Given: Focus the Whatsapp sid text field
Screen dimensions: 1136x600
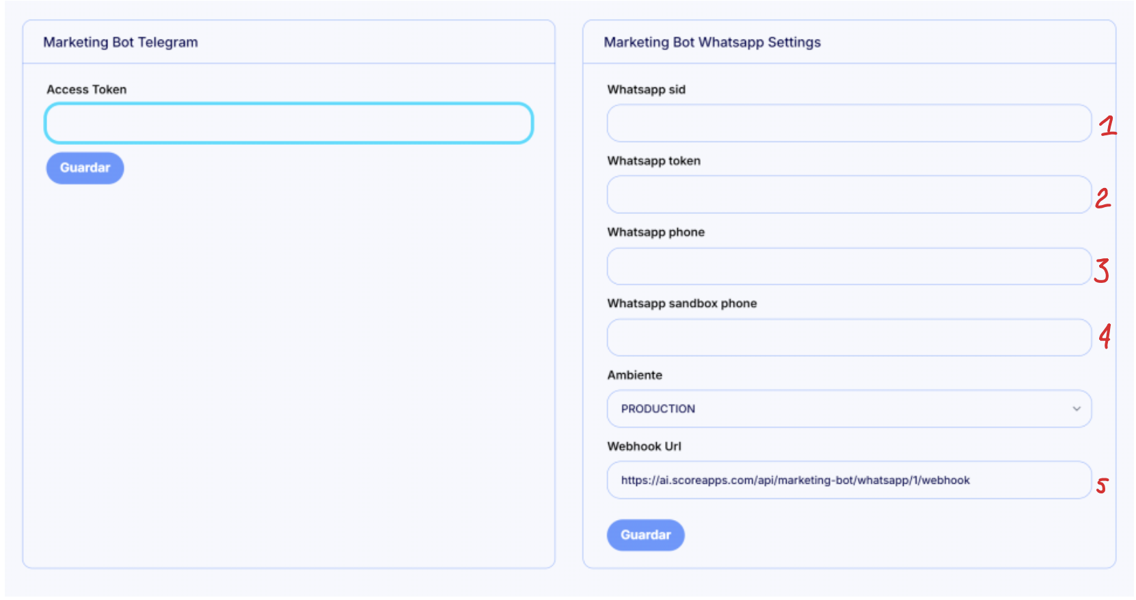Looking at the screenshot, I should (848, 123).
